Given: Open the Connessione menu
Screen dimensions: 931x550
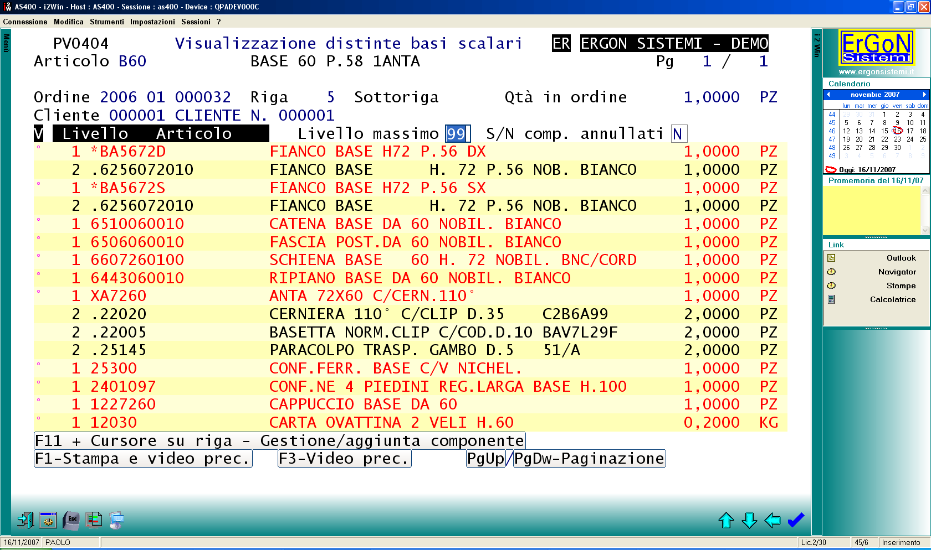Looking at the screenshot, I should point(25,22).
